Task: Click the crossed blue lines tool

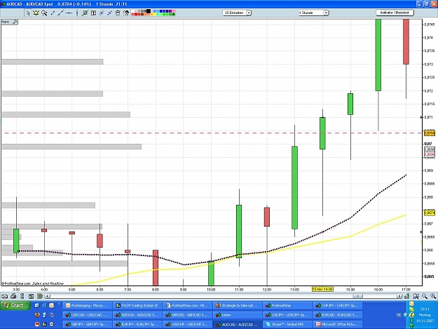Action: pos(102,13)
